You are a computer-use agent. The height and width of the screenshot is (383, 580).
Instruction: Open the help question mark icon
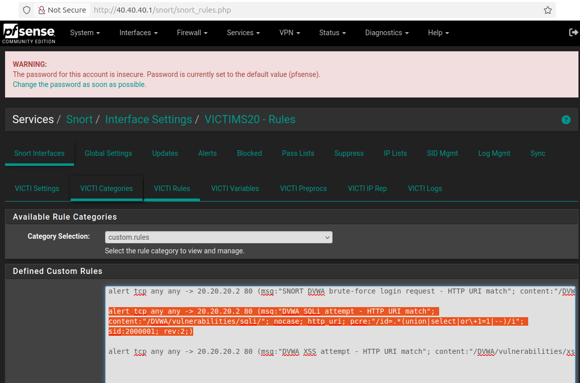point(565,120)
